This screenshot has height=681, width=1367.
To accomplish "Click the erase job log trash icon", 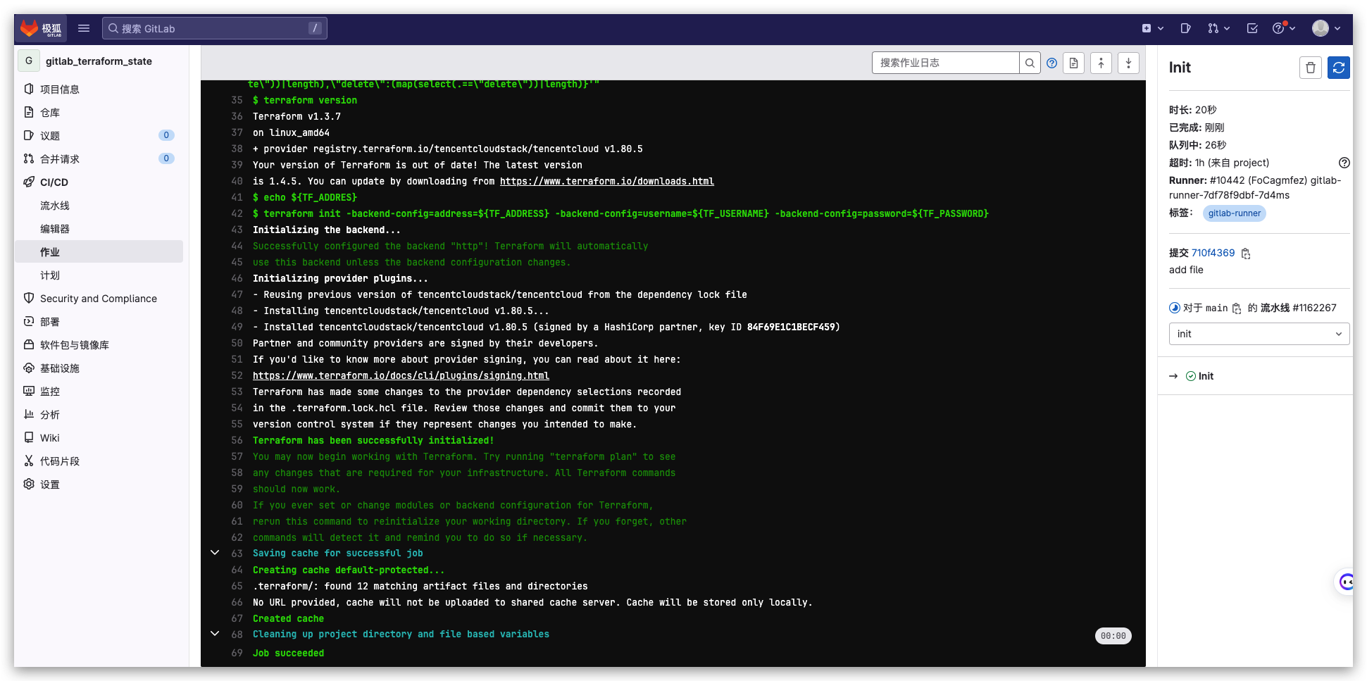I will (1310, 68).
